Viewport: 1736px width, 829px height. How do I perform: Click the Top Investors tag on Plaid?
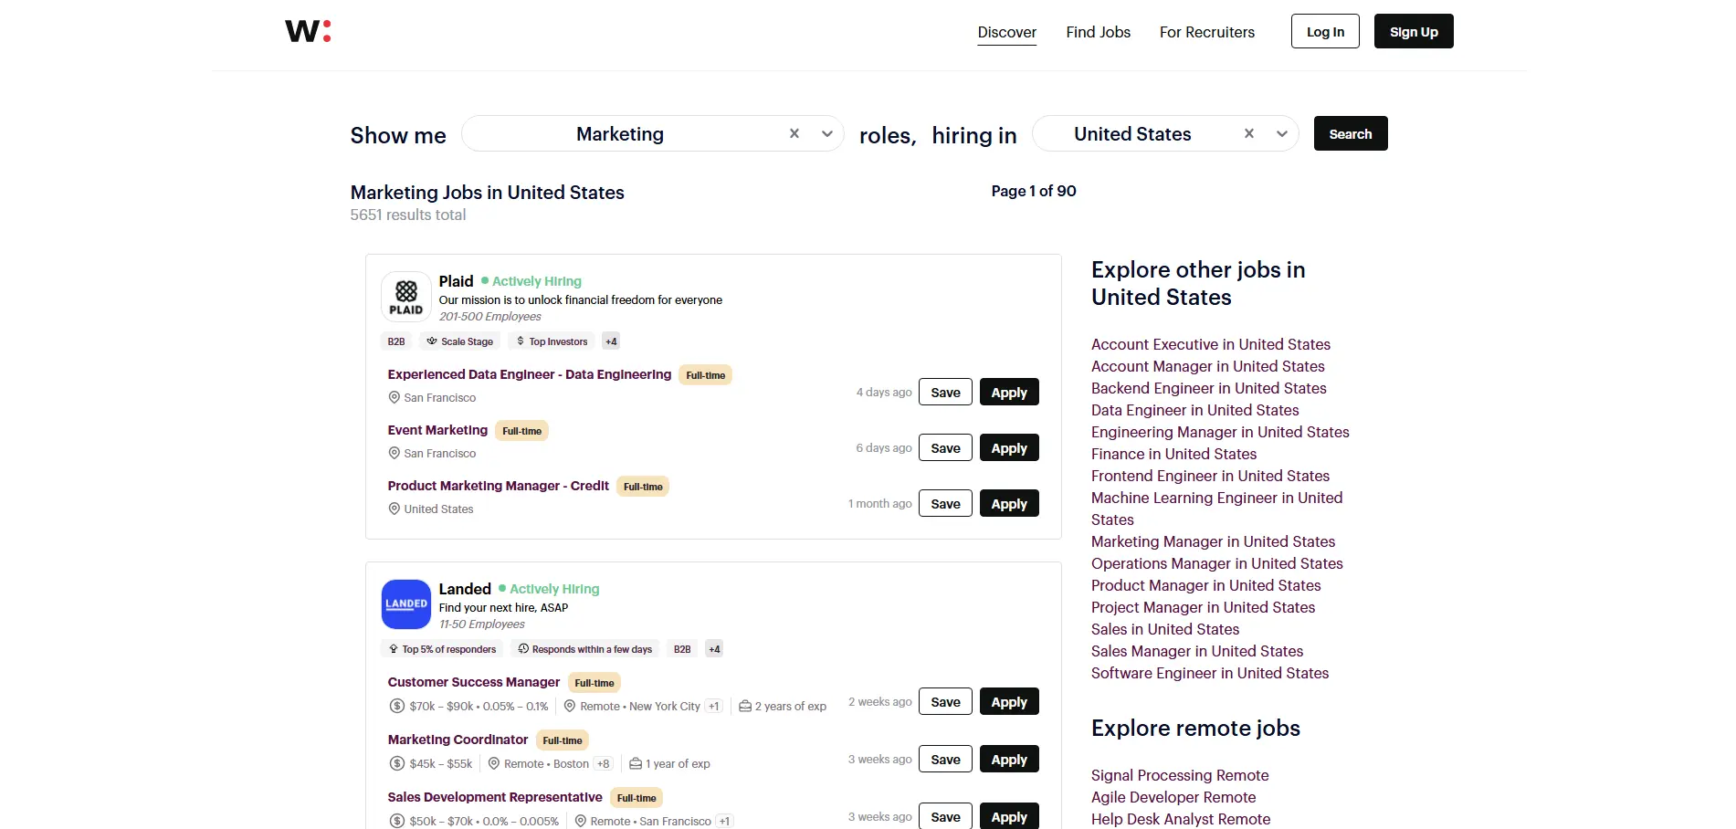coord(552,341)
